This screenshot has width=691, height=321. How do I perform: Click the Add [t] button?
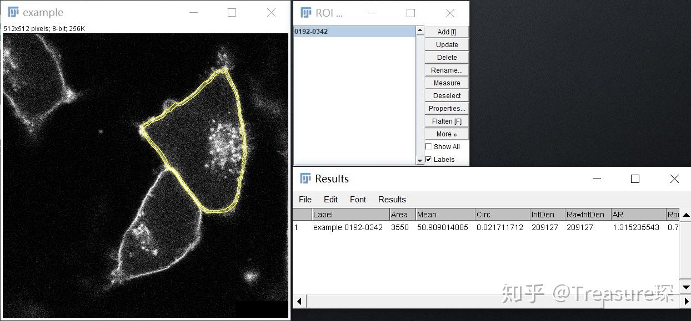(x=446, y=32)
